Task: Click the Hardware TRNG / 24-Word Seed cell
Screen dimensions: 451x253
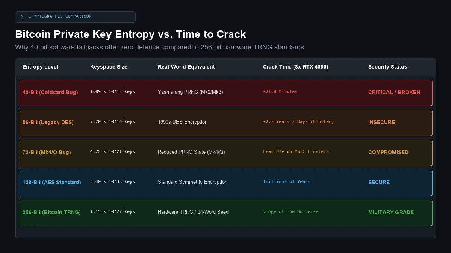Action: click(193, 212)
